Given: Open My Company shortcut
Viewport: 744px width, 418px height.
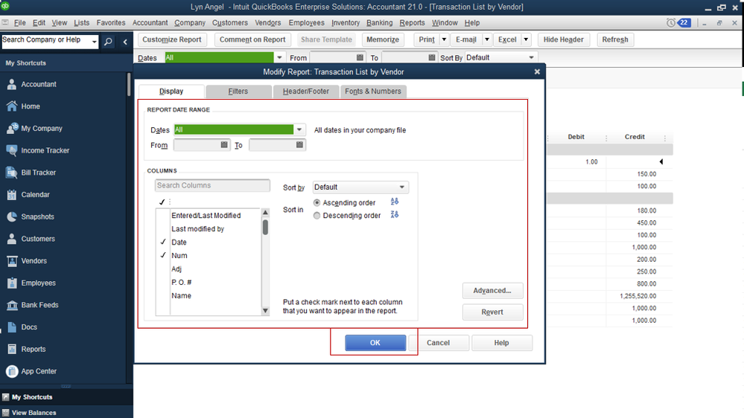Looking at the screenshot, I should (41, 129).
